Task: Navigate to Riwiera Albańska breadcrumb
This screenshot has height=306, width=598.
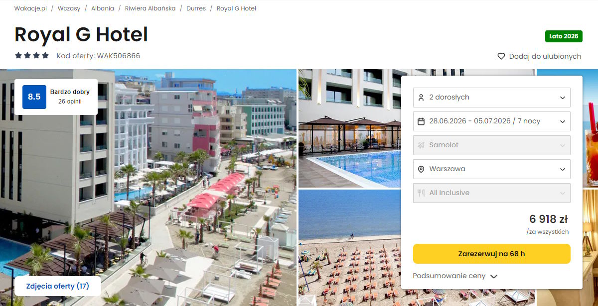Action: pos(150,8)
